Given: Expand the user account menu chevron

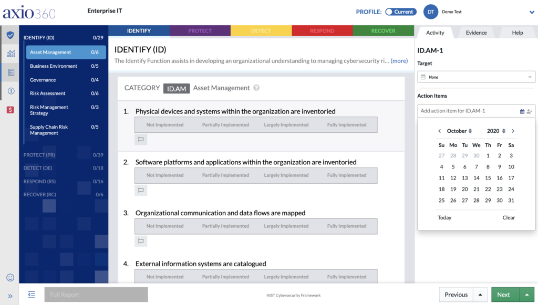Looking at the screenshot, I should (532, 12).
